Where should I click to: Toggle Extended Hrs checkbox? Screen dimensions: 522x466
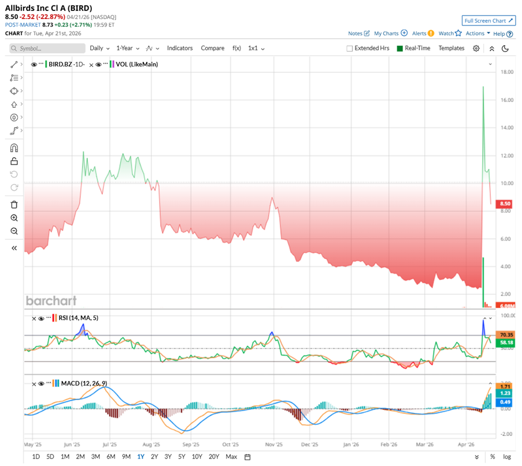[x=350, y=49]
